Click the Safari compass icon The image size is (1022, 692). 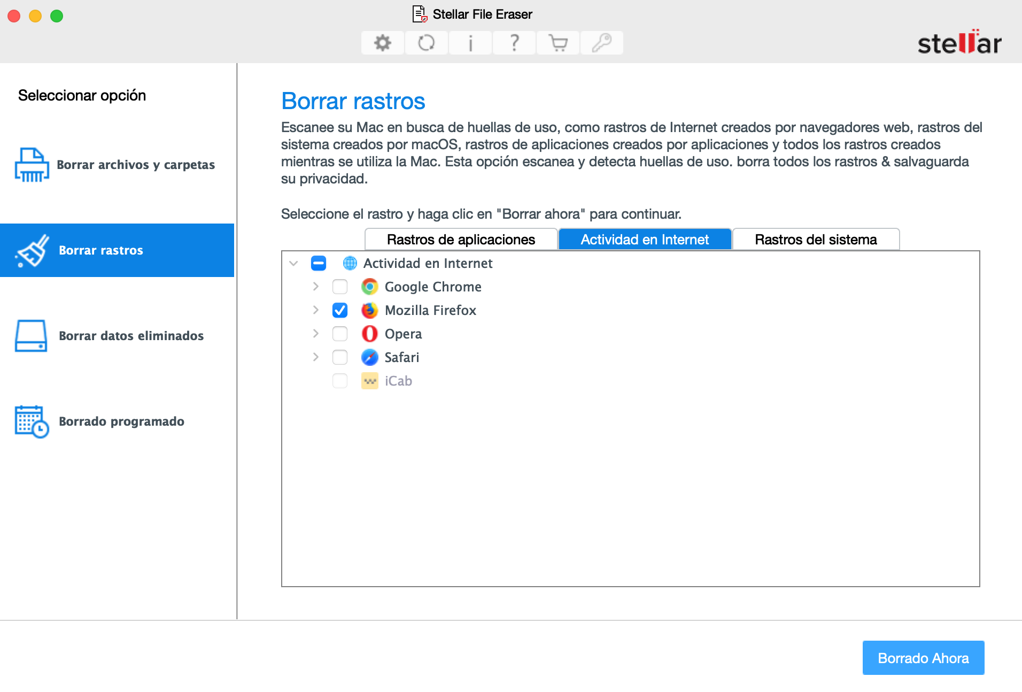369,357
